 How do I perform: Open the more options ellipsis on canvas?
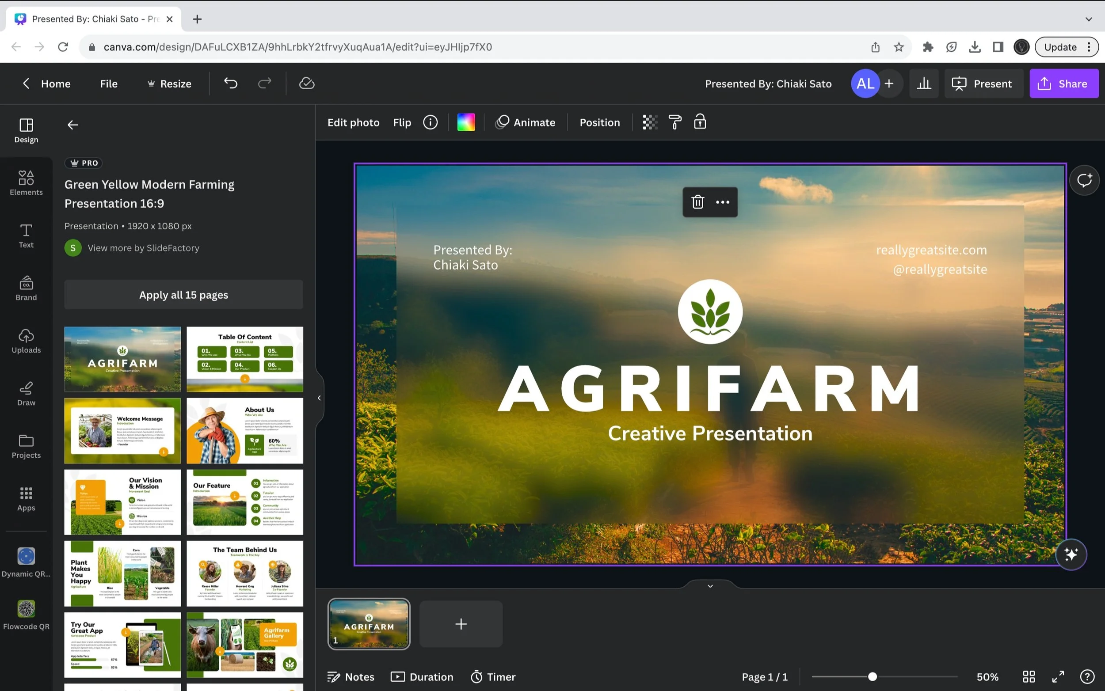[722, 202]
